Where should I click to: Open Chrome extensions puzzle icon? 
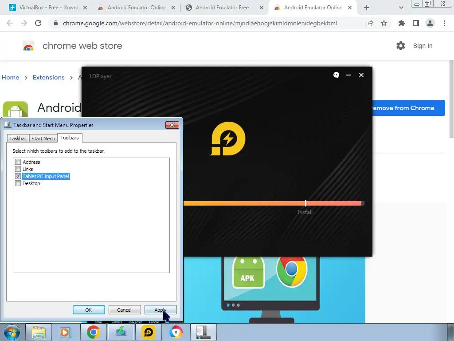402,23
